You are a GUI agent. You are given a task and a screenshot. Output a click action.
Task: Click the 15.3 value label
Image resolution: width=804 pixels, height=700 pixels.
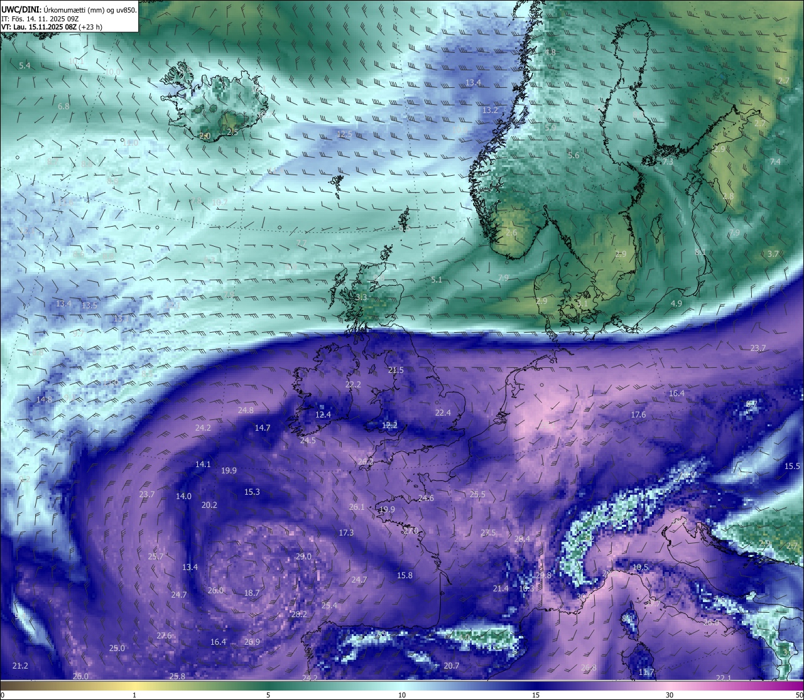point(252,492)
